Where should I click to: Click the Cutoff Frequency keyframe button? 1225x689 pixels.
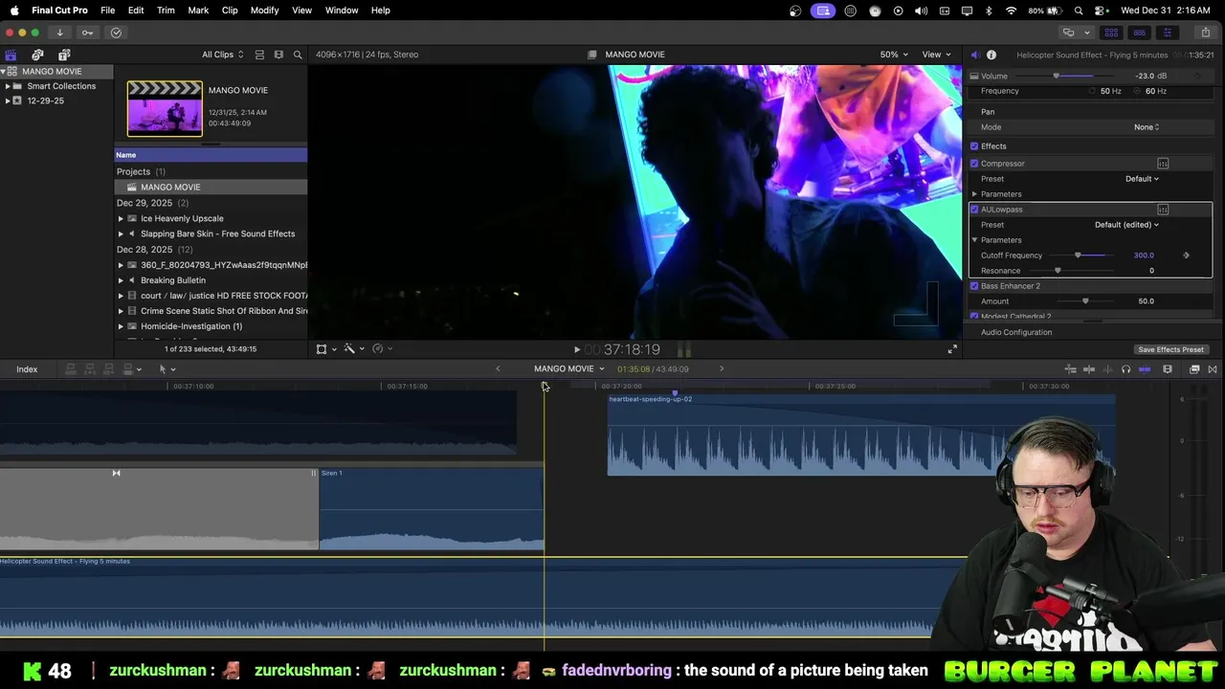pyautogui.click(x=1186, y=256)
